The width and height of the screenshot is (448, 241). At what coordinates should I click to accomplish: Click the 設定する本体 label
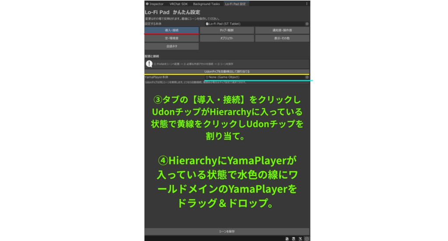(153, 24)
